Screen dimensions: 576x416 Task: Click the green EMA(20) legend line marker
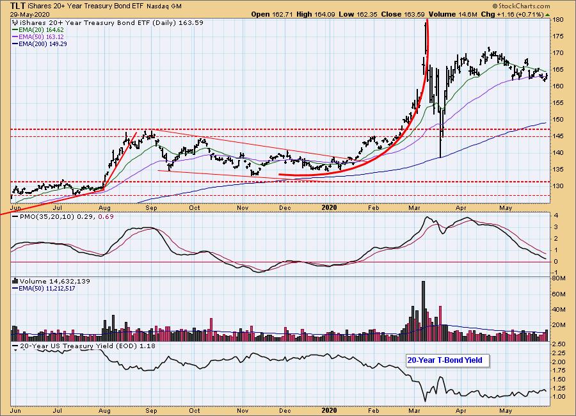[x=15, y=30]
